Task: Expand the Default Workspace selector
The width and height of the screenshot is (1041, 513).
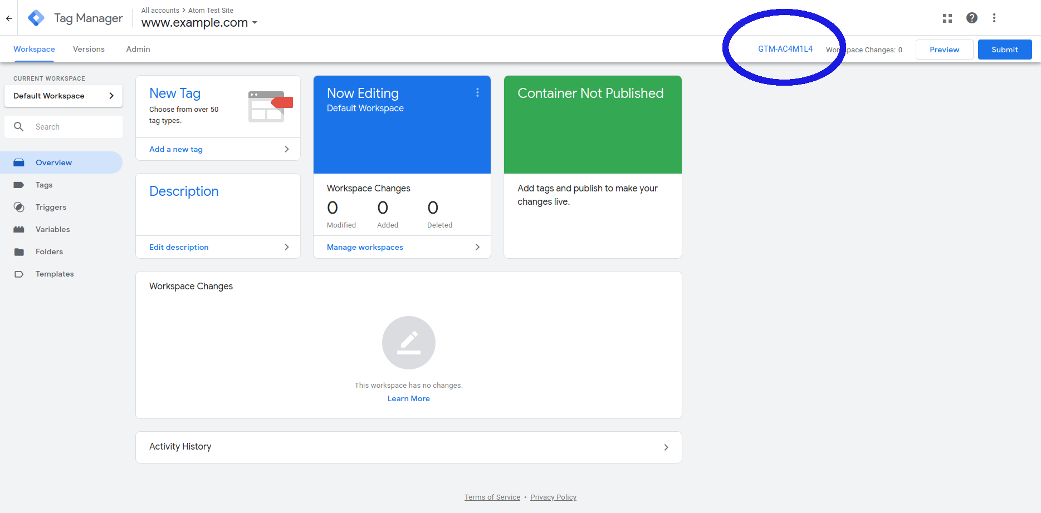Action: [x=63, y=96]
